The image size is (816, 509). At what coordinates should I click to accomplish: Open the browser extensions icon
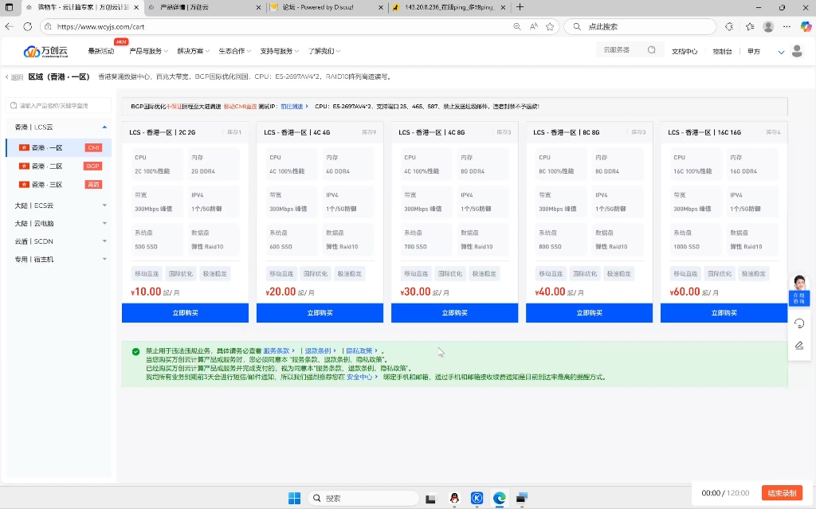(x=729, y=26)
